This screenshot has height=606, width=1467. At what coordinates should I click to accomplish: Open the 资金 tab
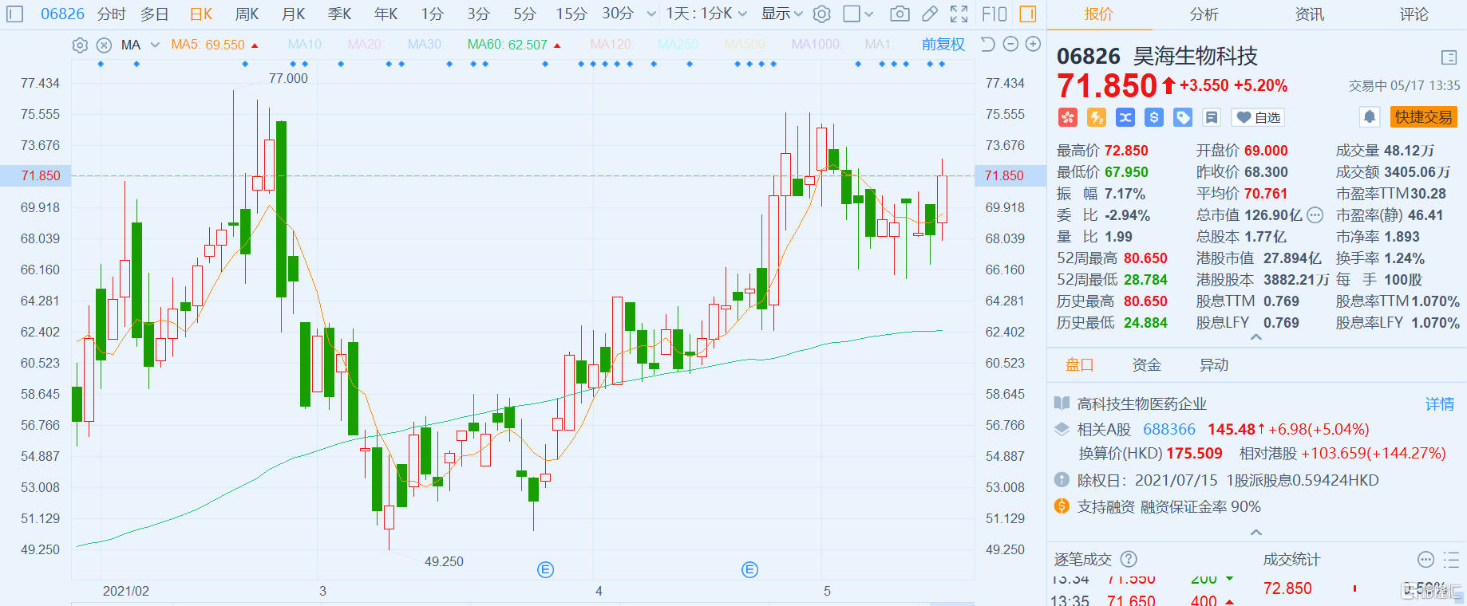point(1146,364)
